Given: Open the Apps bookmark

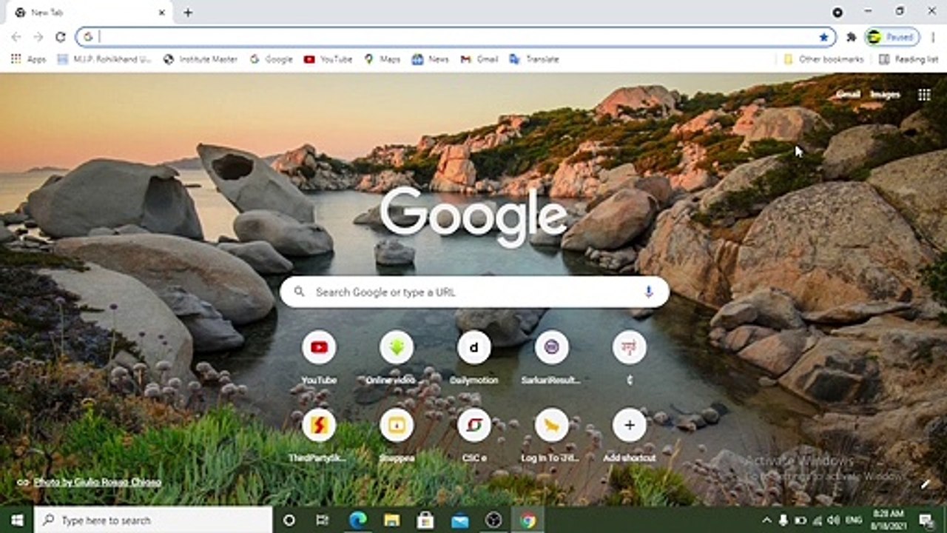Looking at the screenshot, I should point(29,59).
